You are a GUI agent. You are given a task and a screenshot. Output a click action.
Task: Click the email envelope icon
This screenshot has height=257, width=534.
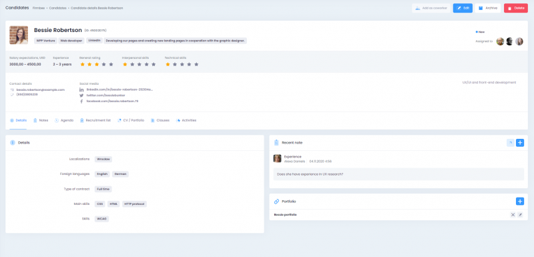[x=12, y=89]
